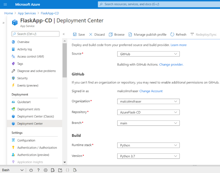Click the Manage publish profile icon

click(130, 34)
